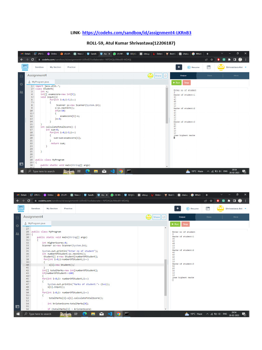Image resolution: width=262 pixels, height=350 pixels.
Task: Click the yellow smiley icon beside Share, first screenshot
Action: (x=150, y=76)
